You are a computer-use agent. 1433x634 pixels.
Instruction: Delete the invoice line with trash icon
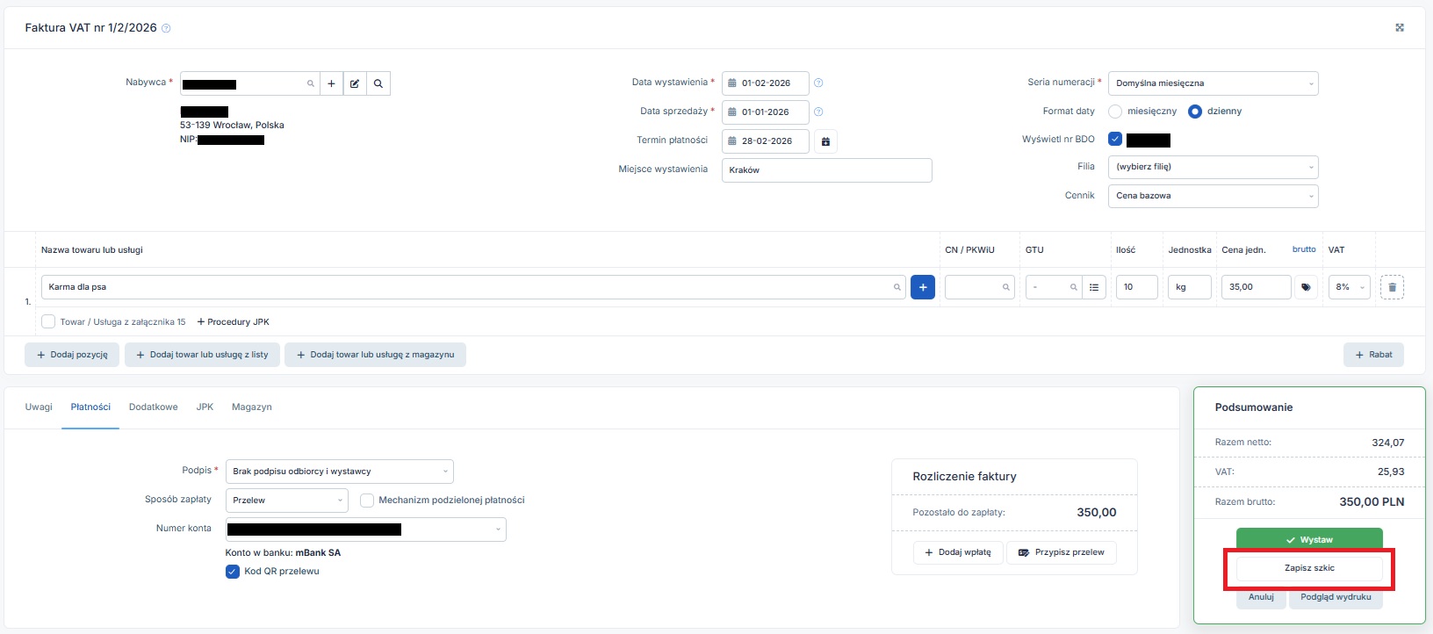click(1392, 287)
